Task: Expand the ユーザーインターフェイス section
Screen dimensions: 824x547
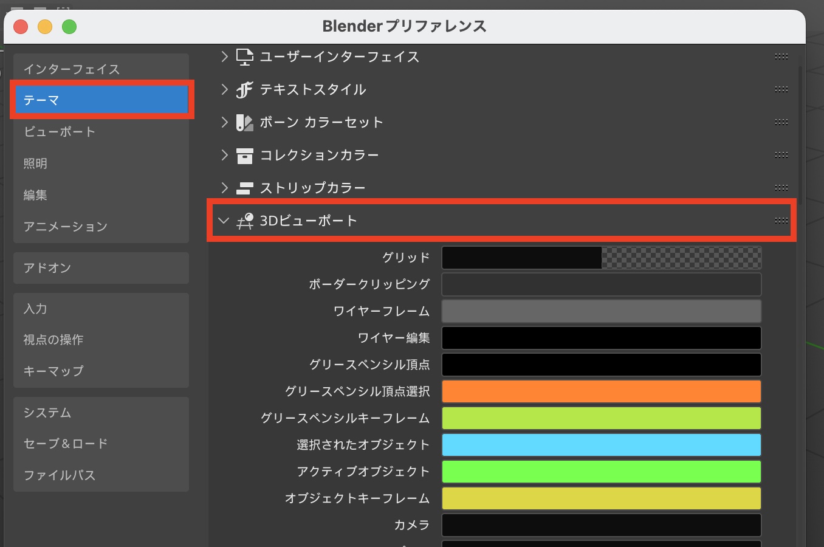Action: click(224, 57)
